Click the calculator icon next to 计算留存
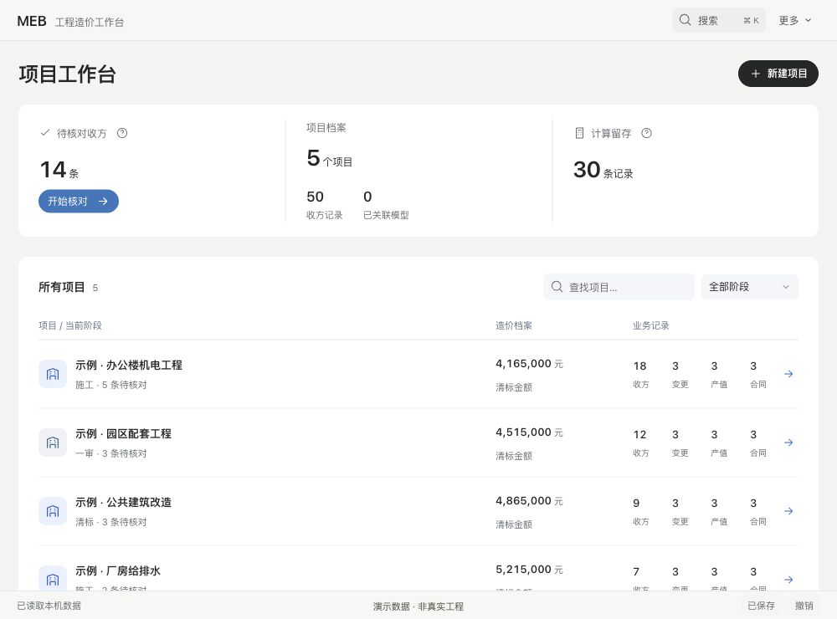 coord(580,133)
